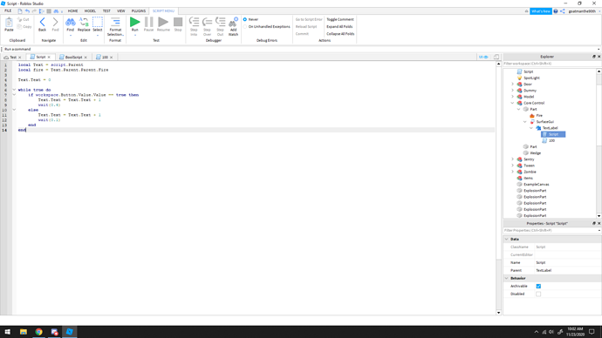Switch to the VIEW ribbon tab
The image size is (602, 338).
(121, 11)
